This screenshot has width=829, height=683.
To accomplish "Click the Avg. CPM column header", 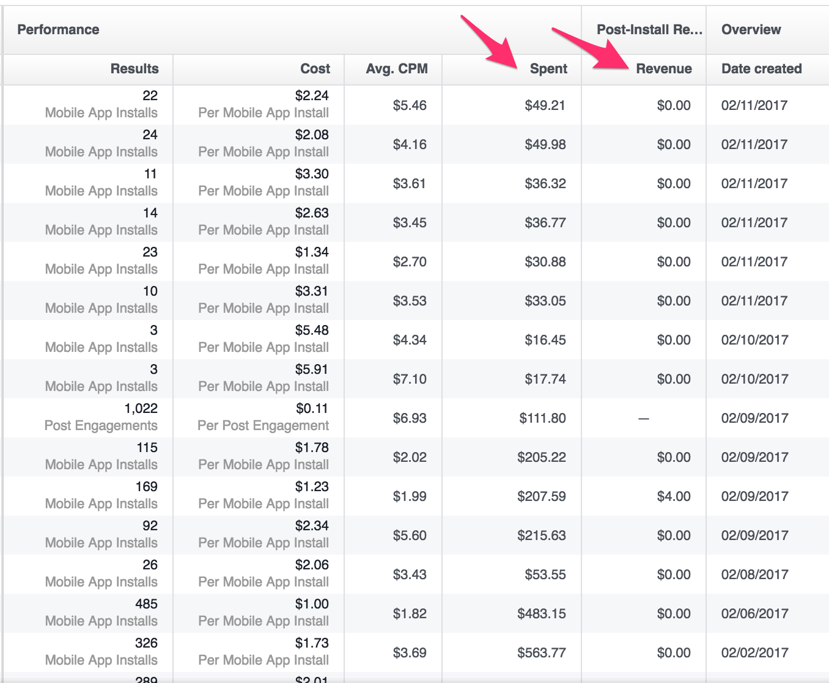I will click(x=396, y=69).
